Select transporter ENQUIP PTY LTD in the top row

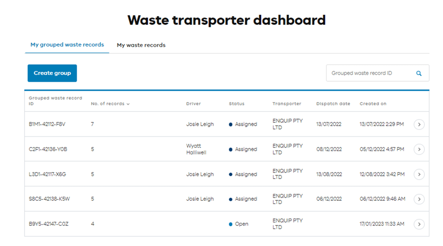[287, 124]
